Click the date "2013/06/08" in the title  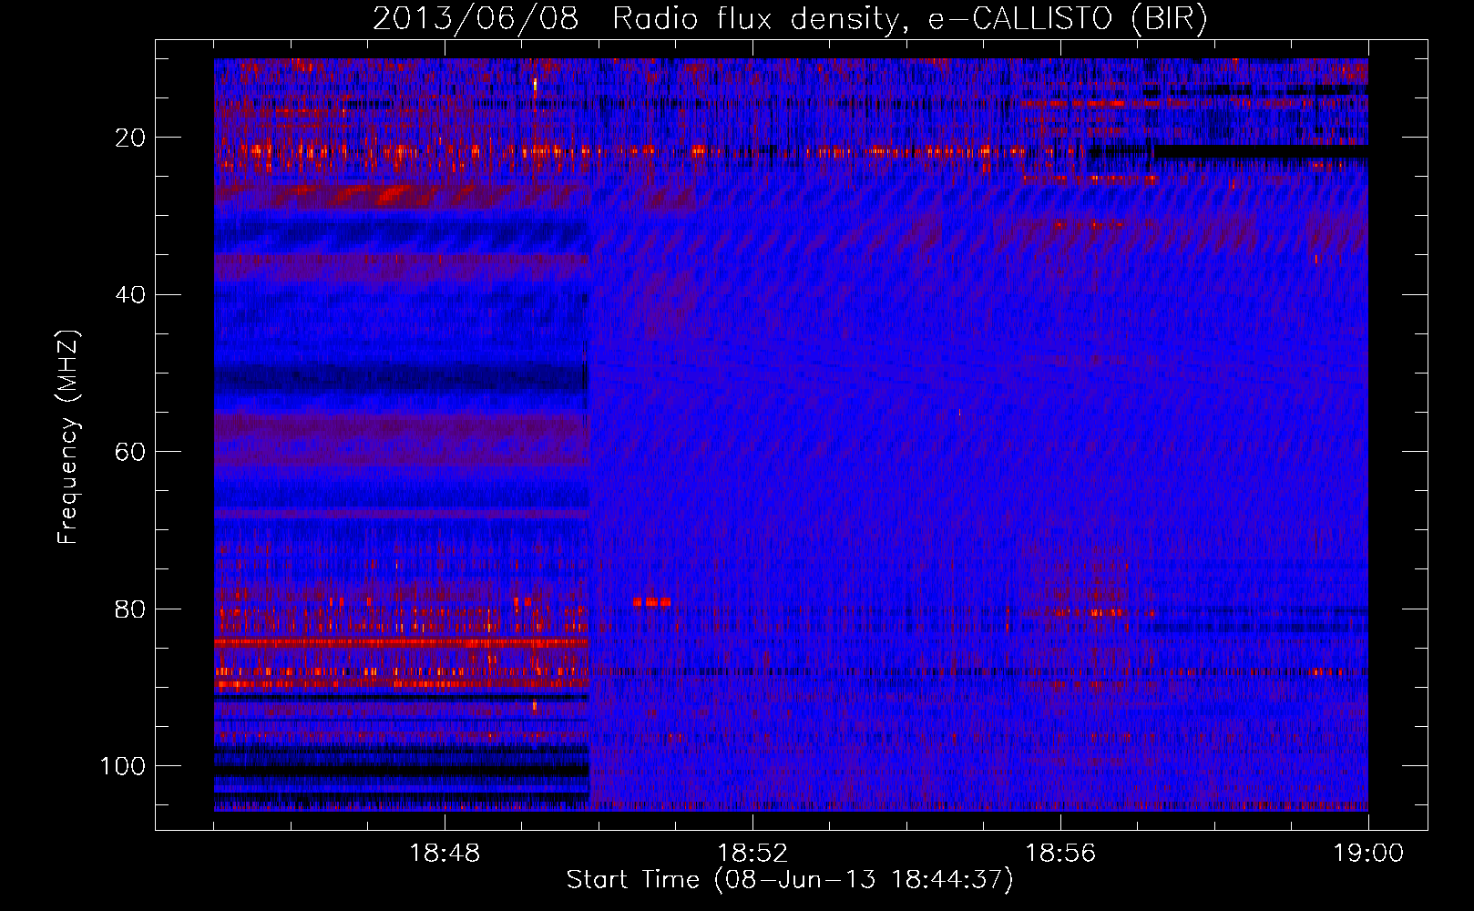(x=475, y=18)
